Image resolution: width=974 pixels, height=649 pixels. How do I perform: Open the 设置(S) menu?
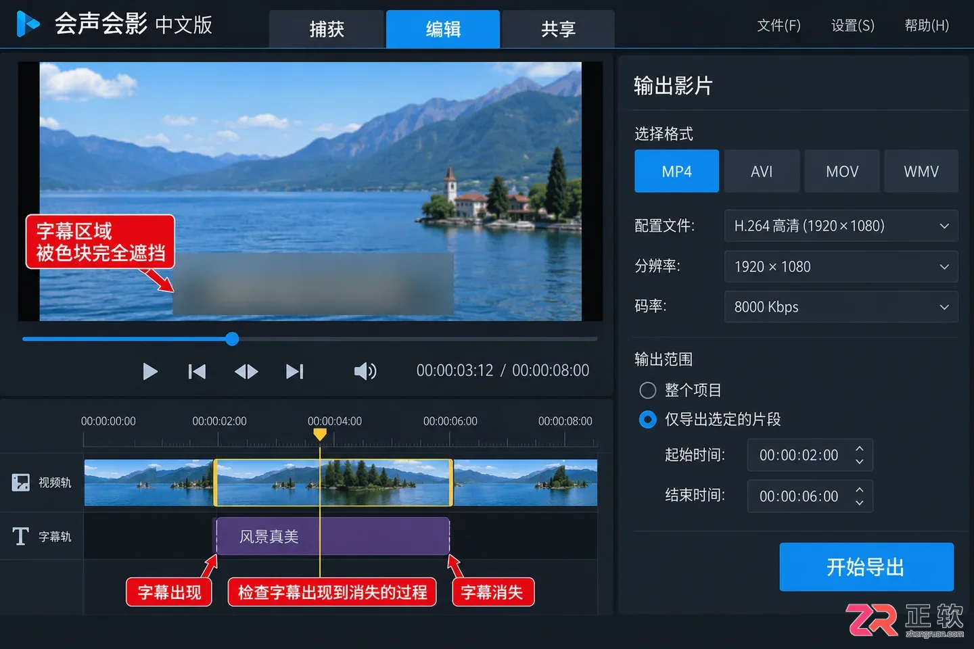point(853,26)
